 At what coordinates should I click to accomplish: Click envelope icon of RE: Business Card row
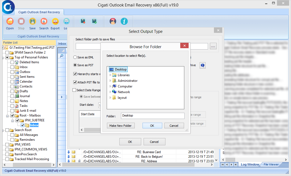click(x=74, y=152)
